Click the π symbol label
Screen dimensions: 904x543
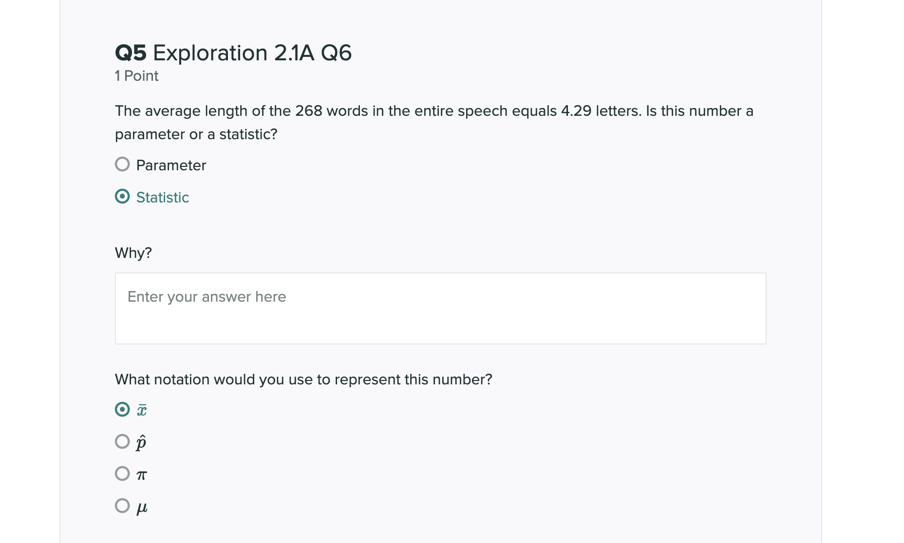141,474
